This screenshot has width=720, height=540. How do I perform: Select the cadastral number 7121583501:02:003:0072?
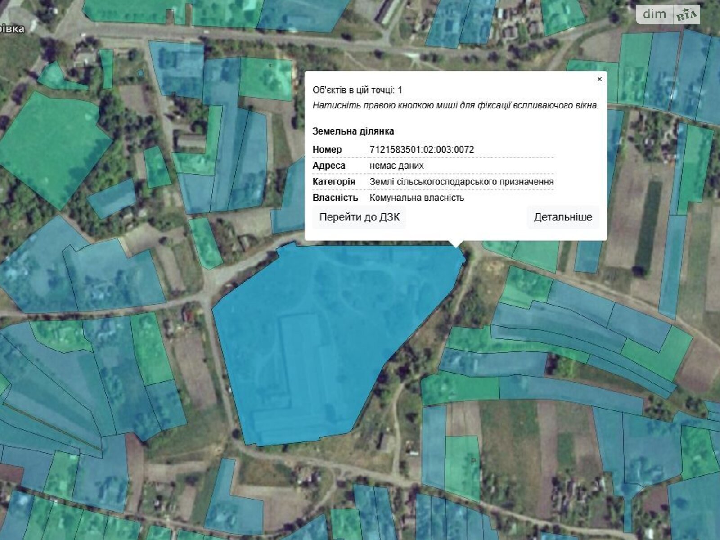[422, 149]
